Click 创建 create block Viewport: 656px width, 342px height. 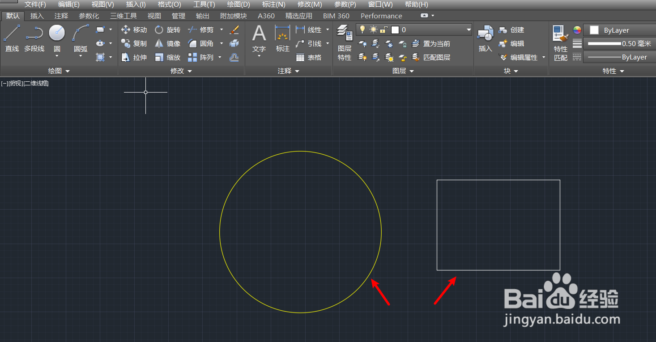511,30
